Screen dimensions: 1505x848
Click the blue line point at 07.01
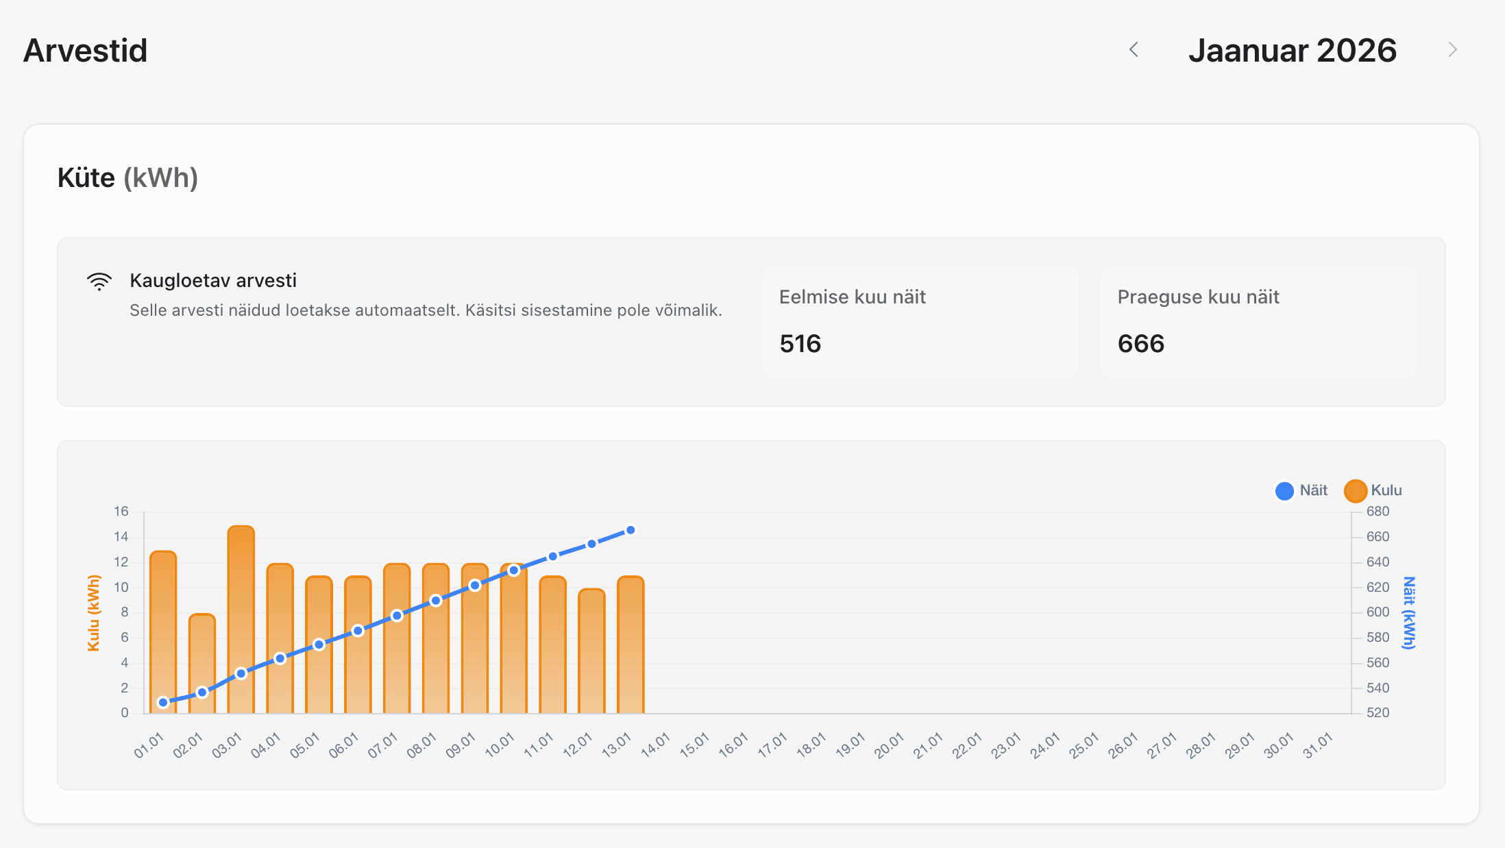coord(397,616)
